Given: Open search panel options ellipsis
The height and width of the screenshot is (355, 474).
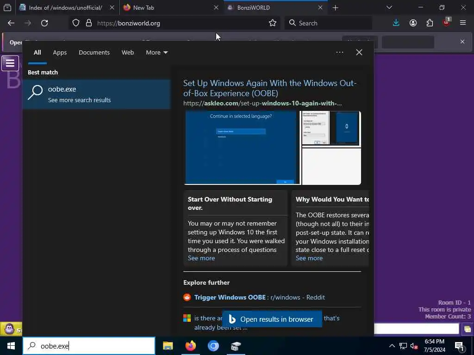Looking at the screenshot, I should 339,53.
